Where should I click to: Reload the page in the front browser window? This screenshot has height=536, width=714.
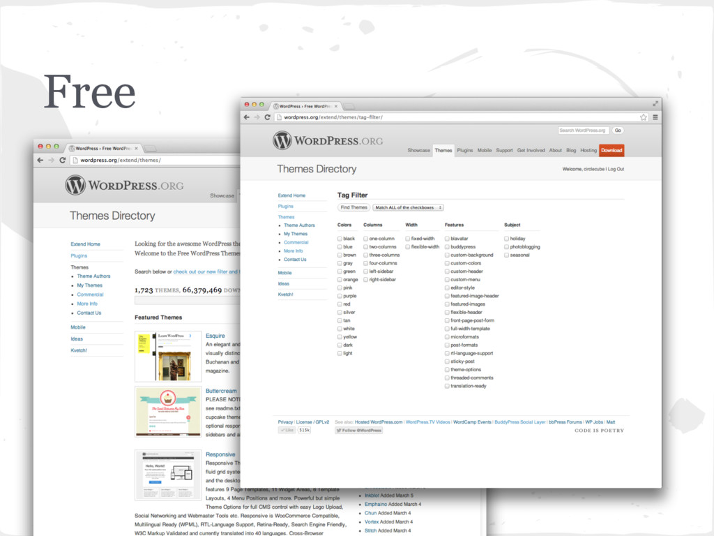click(x=267, y=117)
